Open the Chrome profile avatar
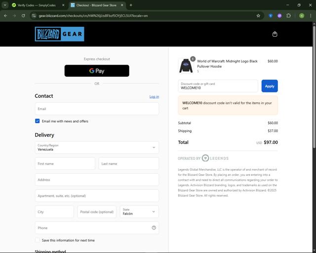The height and width of the screenshot is (253, 316). coord(302,16)
